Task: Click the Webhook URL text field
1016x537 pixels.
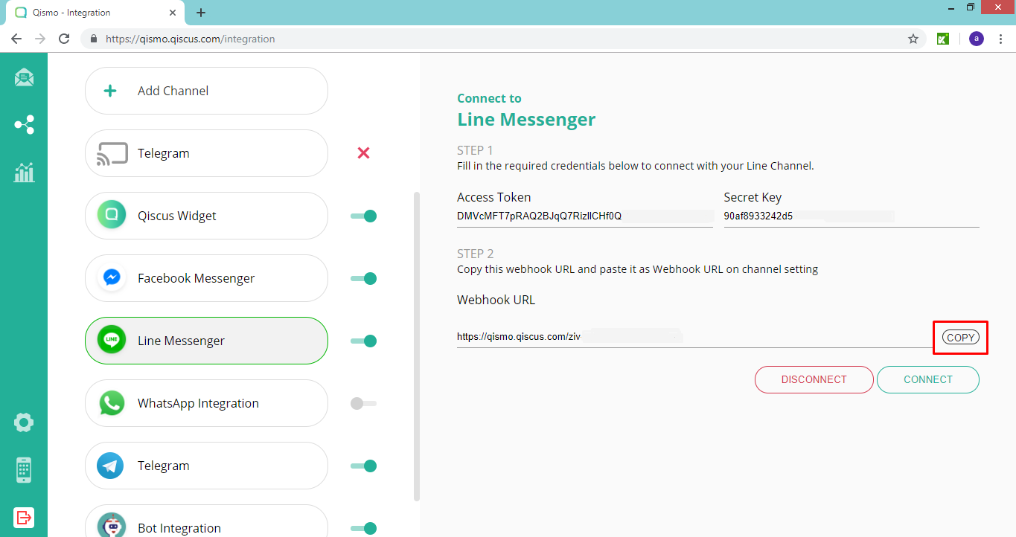Action: (x=694, y=337)
